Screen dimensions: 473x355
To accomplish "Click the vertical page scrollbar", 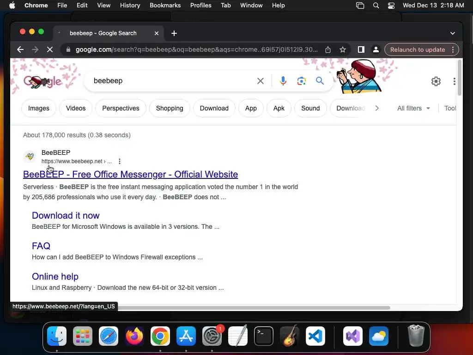I will (x=459, y=79).
